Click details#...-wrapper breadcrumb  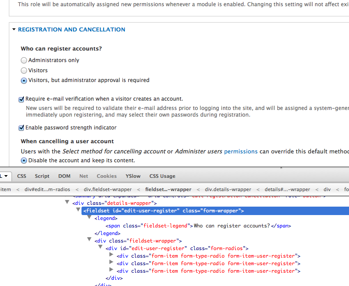point(287,189)
